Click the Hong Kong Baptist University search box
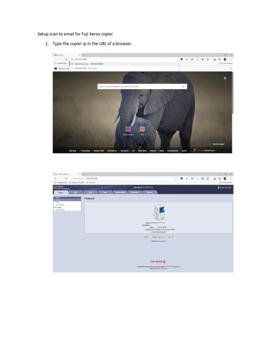This screenshot has height=341, width=256. click(142, 87)
